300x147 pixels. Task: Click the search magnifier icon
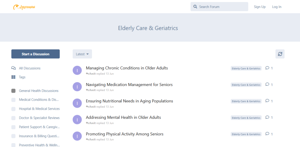coord(195,7)
